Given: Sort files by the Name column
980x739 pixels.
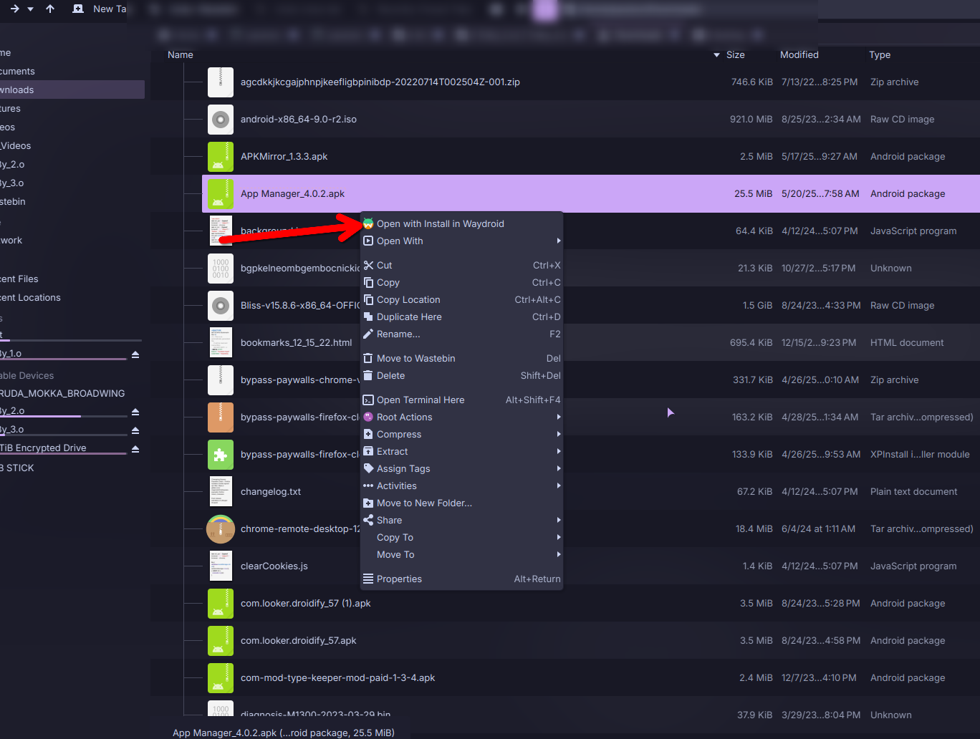Looking at the screenshot, I should 181,54.
